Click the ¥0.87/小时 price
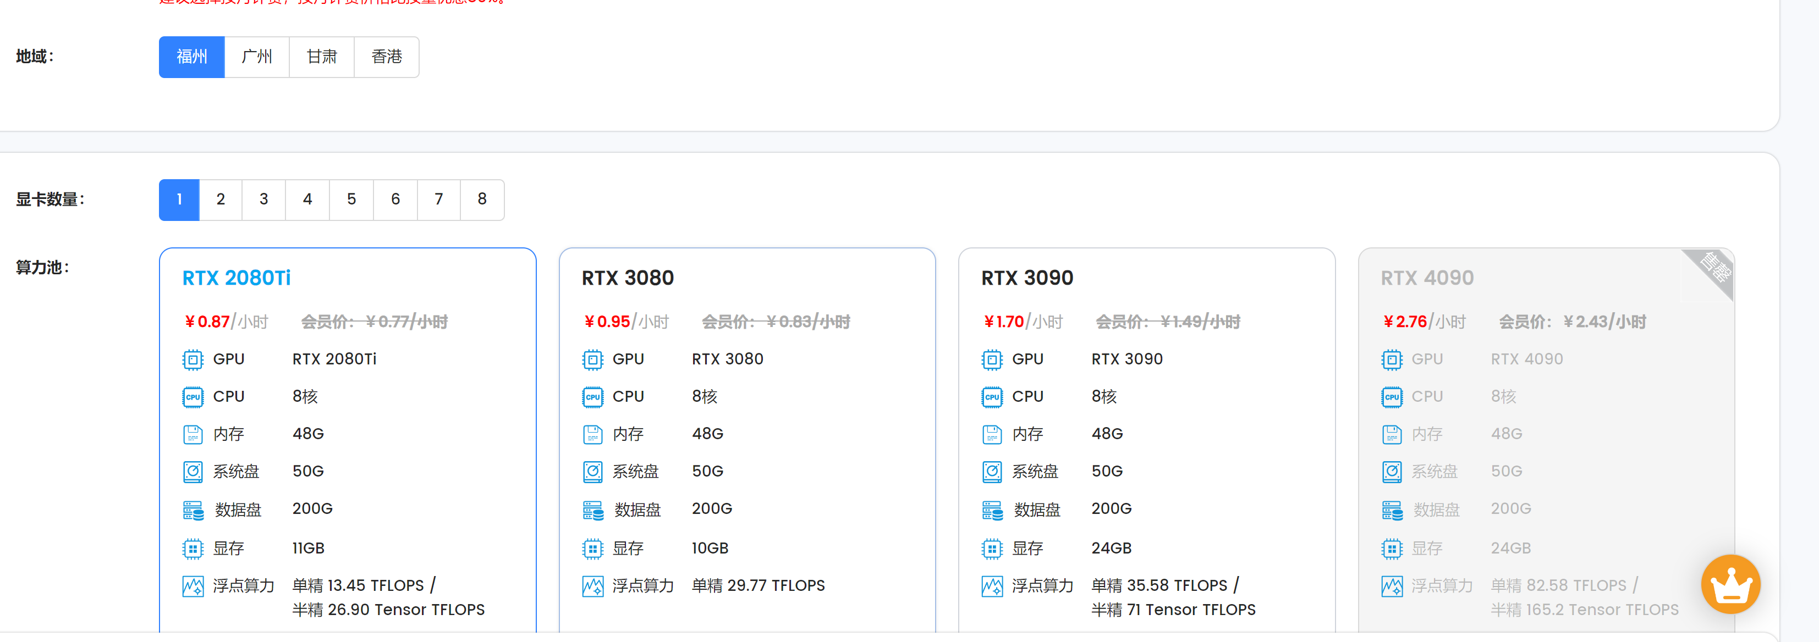The image size is (1819, 642). 226,323
